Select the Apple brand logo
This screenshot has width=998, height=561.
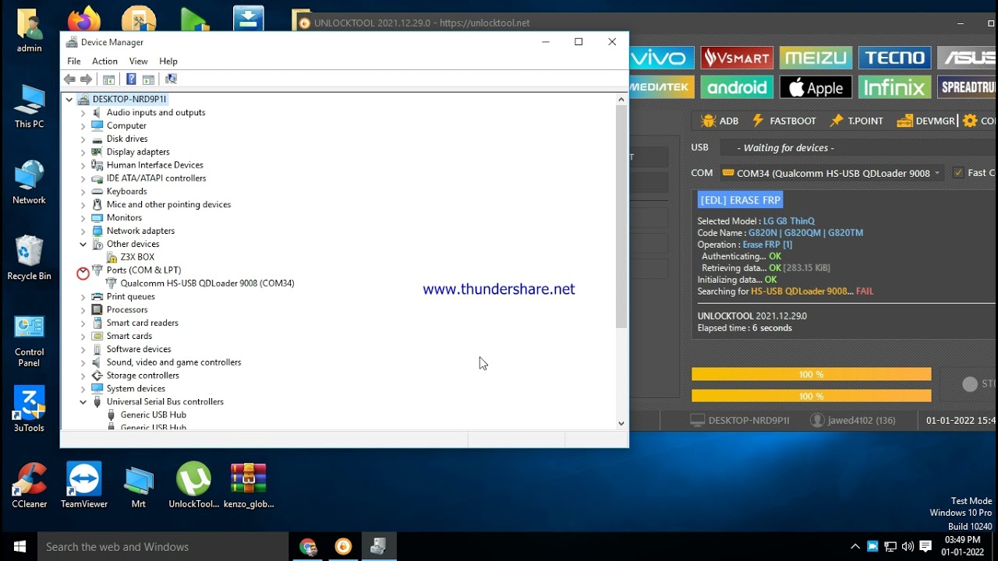tap(816, 87)
